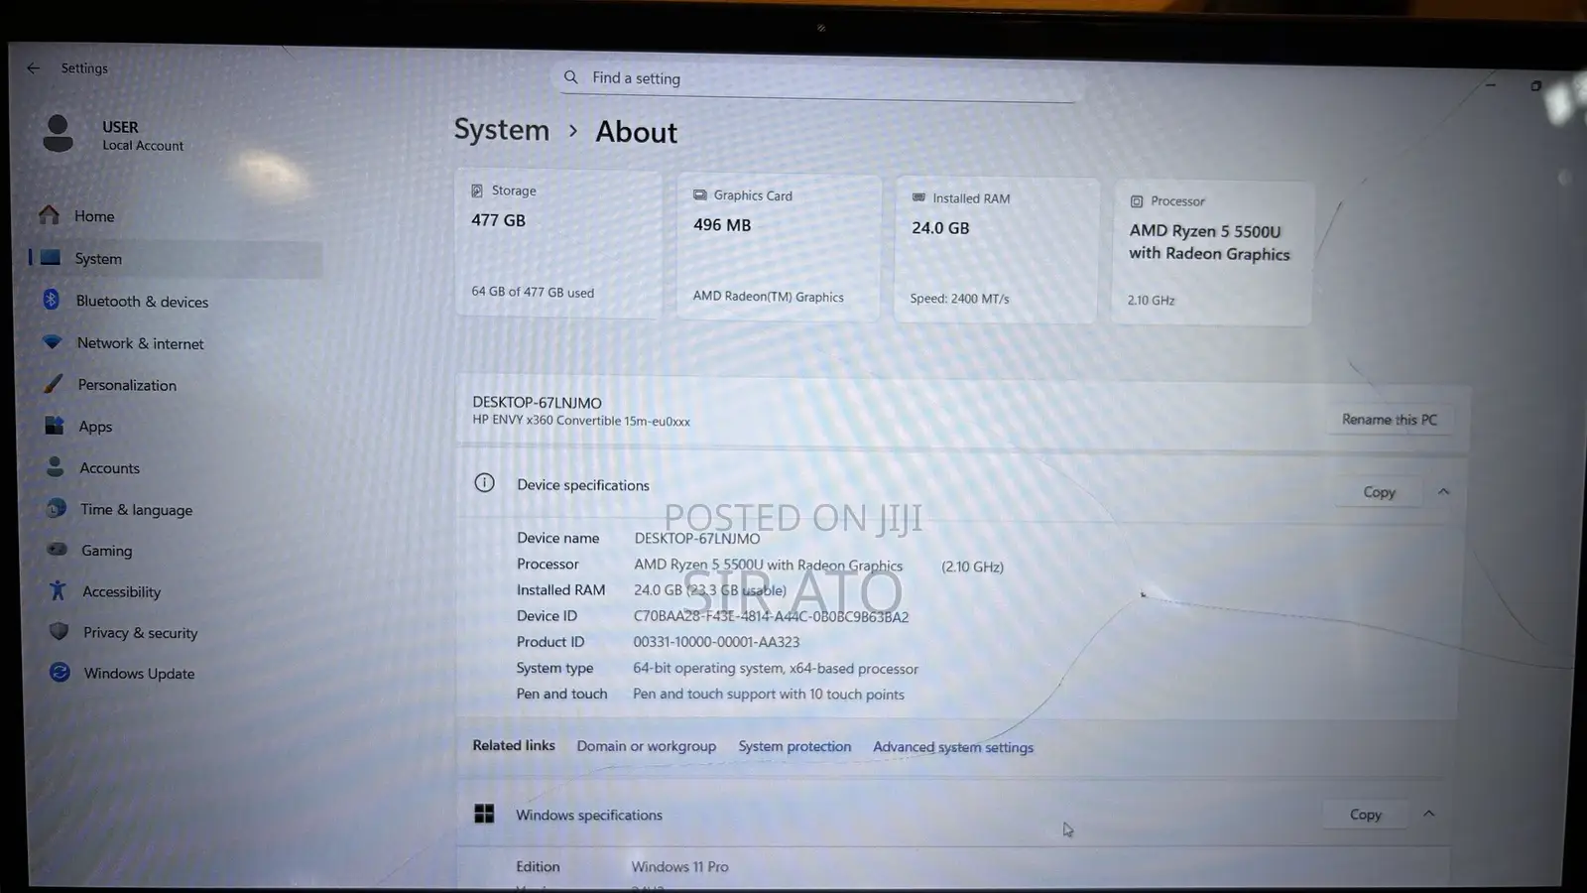Click the Storage 477 GB card
The width and height of the screenshot is (1587, 893).
point(558,244)
